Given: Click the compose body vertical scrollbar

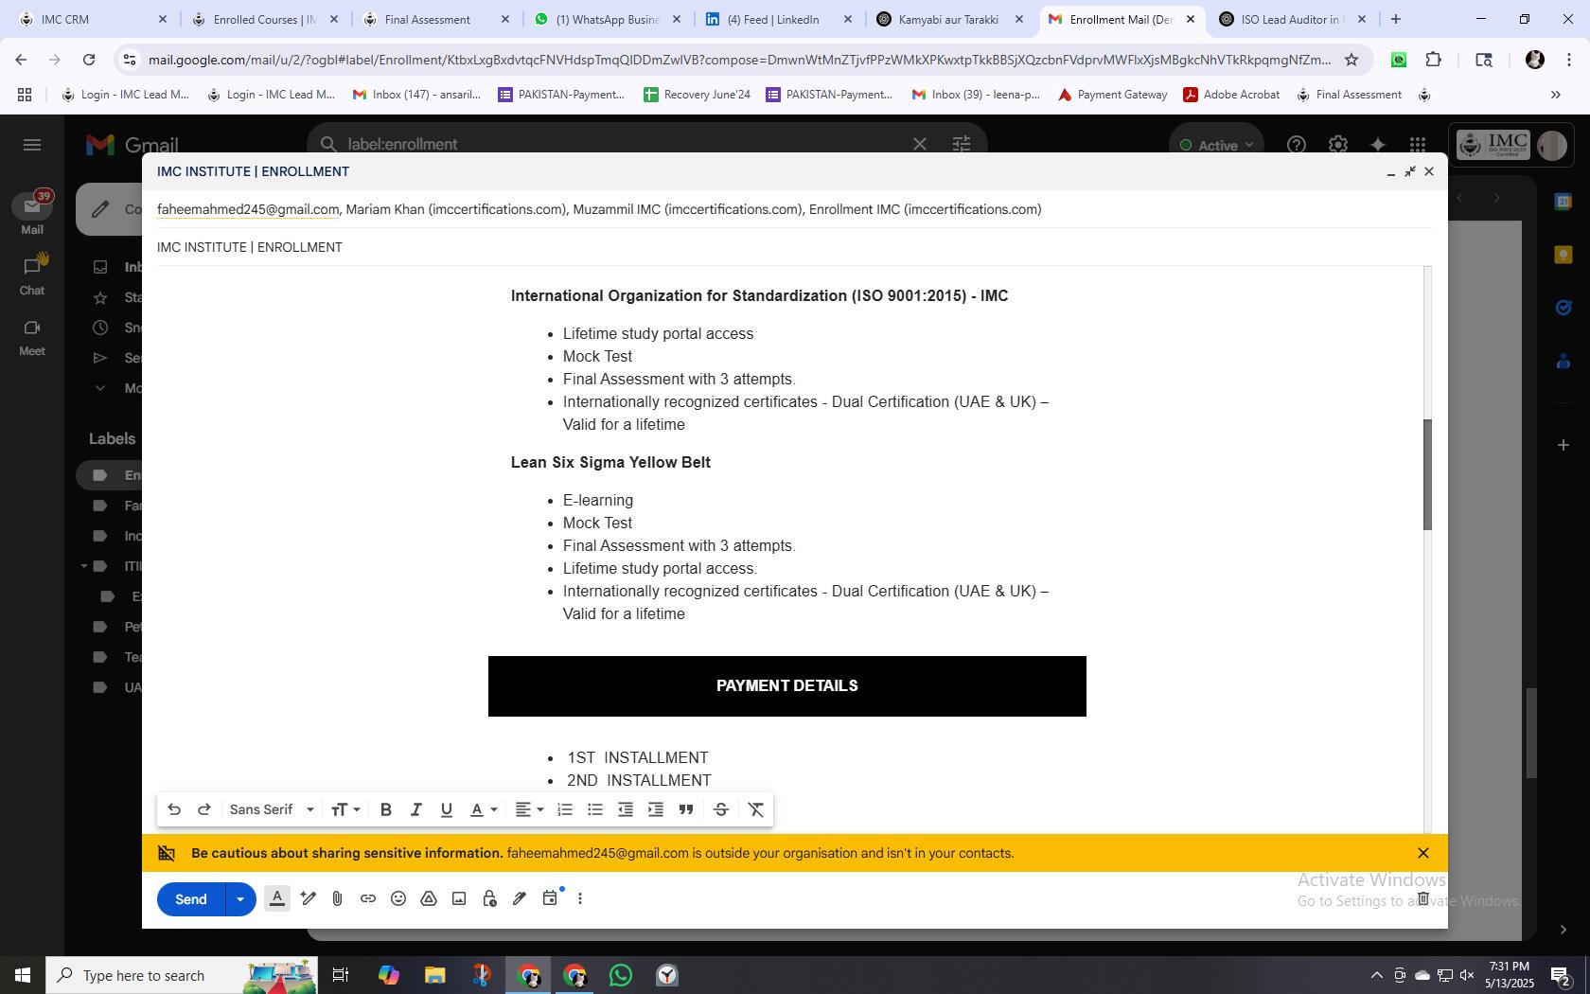Looking at the screenshot, I should (x=1427, y=474).
